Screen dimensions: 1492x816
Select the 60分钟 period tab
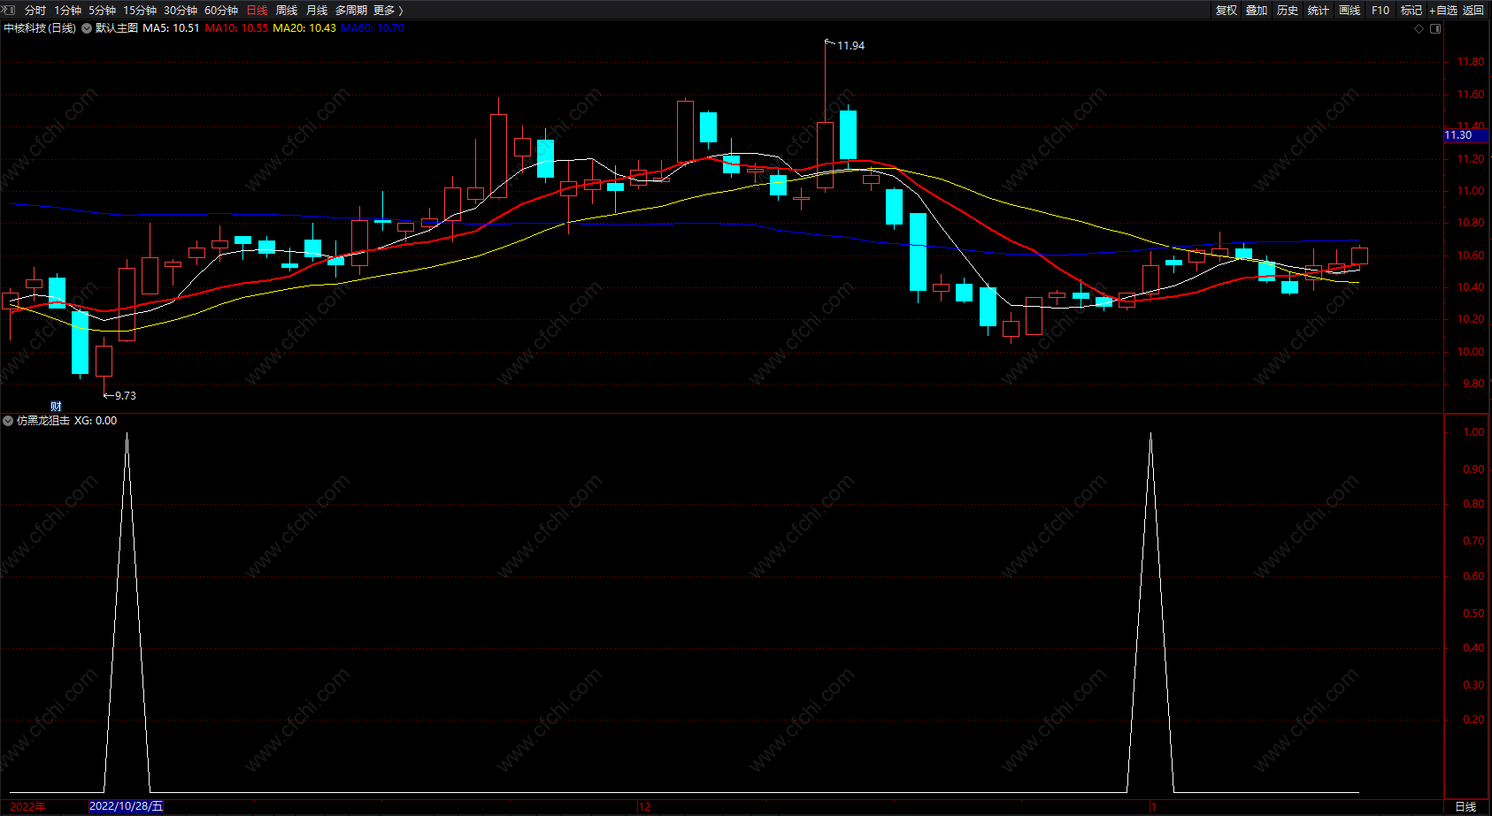pos(221,11)
